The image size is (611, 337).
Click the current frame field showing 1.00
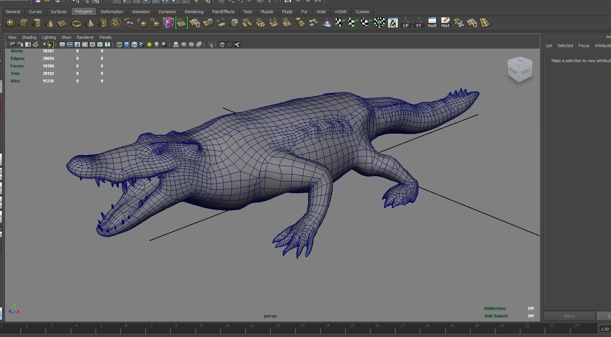(605, 329)
